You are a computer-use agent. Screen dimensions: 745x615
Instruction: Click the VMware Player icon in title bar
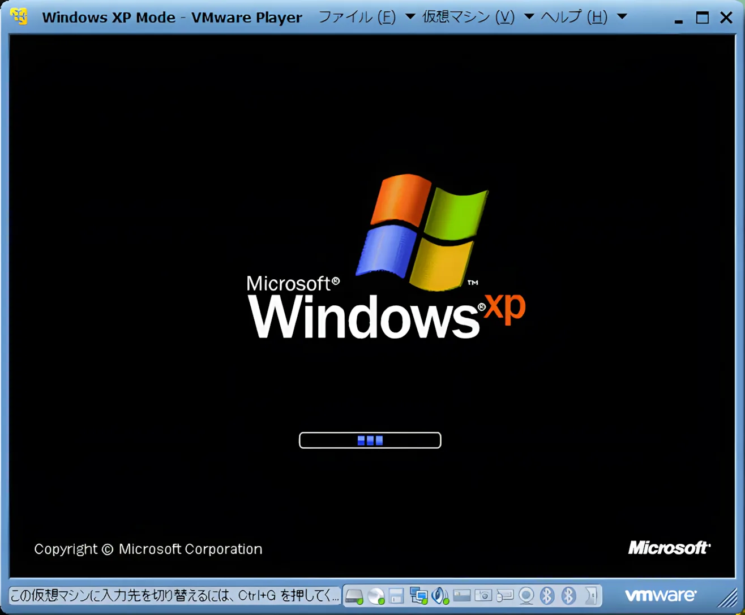[19, 17]
